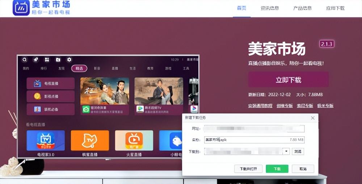This screenshot has width=362, height=184.
Task: Select the 排行 tab on TV screen
Action: pyautogui.click(x=44, y=68)
